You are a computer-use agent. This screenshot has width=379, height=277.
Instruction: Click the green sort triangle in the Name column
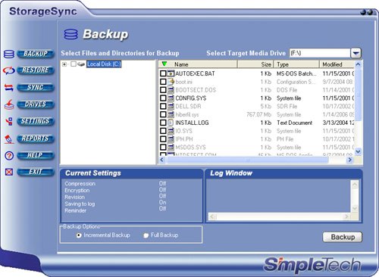tap(164, 64)
